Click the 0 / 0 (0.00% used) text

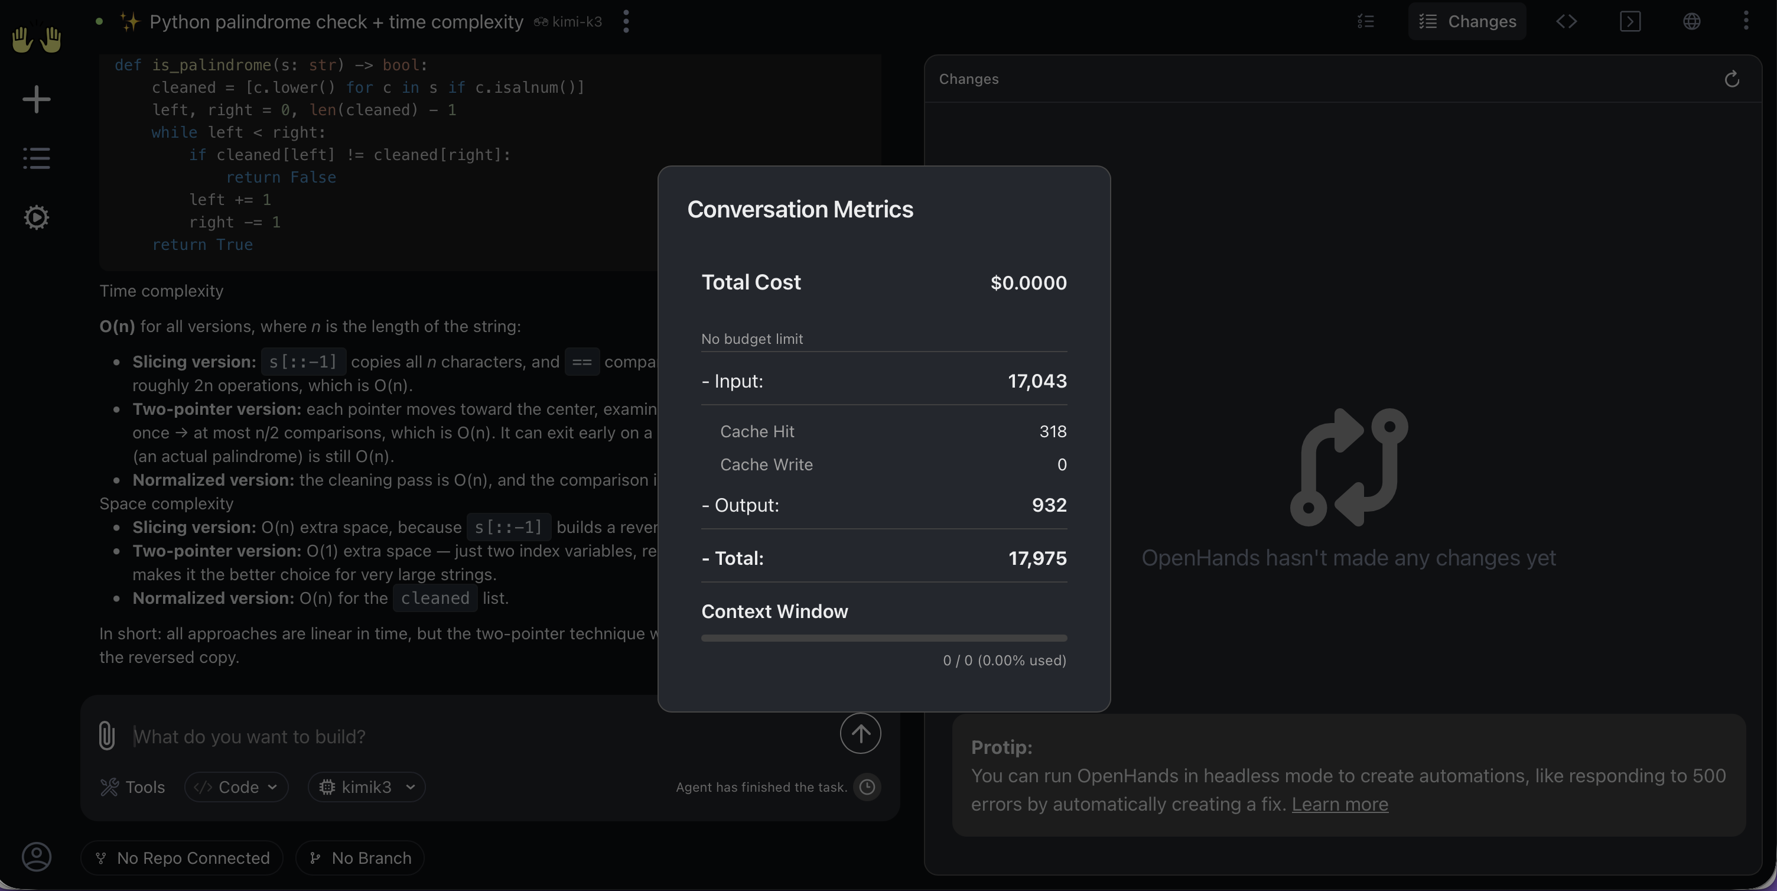(1004, 661)
